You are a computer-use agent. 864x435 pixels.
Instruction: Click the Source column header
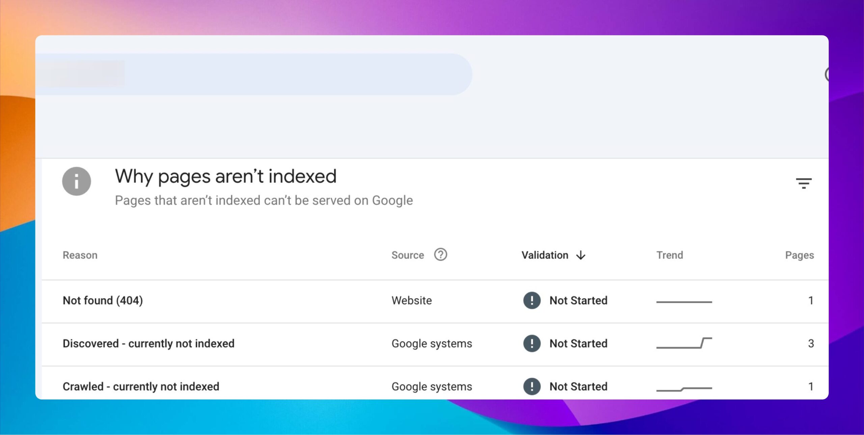(x=408, y=255)
